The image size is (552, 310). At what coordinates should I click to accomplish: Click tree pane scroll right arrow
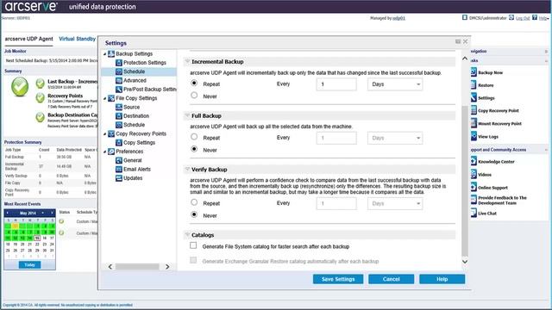pos(167,267)
